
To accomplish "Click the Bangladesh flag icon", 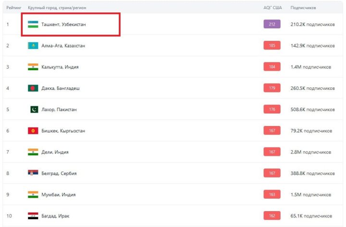I will pyautogui.click(x=33, y=88).
